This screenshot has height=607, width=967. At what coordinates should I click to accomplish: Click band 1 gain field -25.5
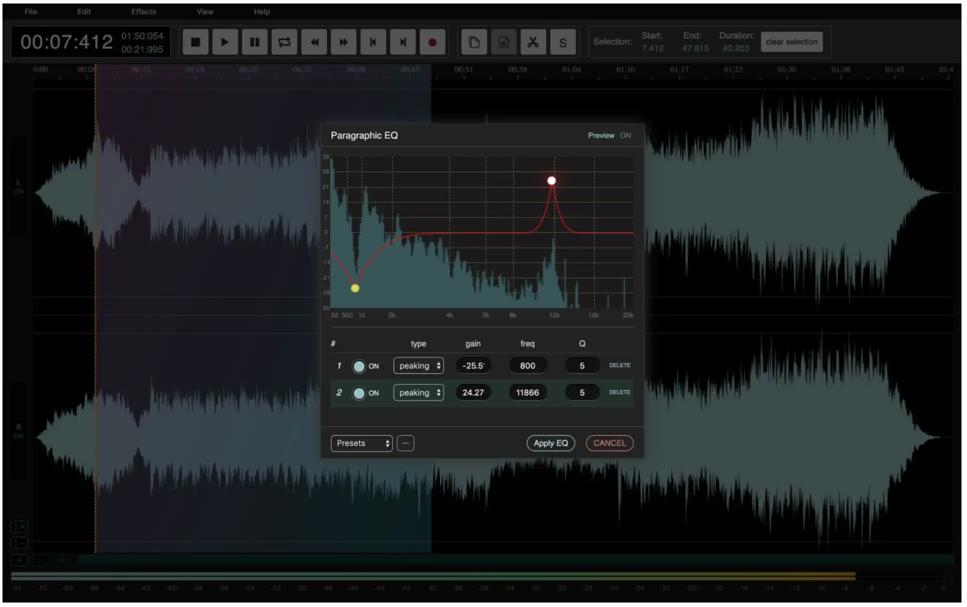(473, 366)
